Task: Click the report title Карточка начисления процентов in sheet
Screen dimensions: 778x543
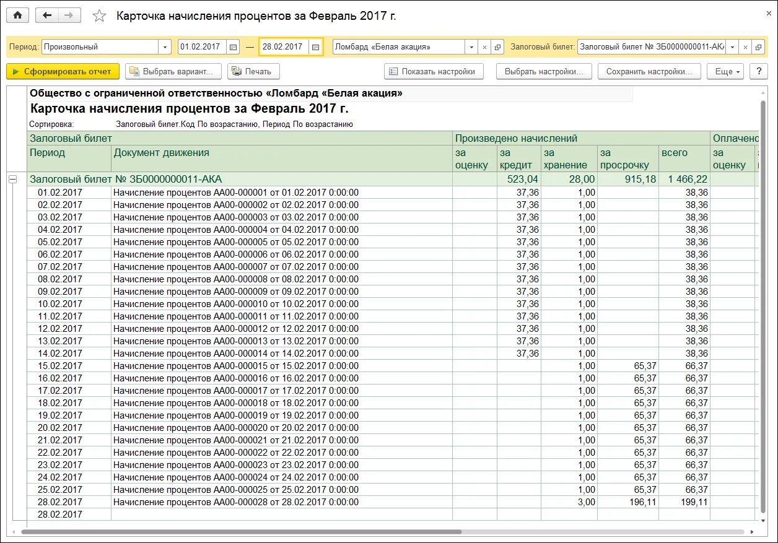Action: (190, 109)
